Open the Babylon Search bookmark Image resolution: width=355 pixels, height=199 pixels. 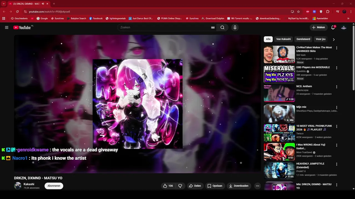pos(77,19)
